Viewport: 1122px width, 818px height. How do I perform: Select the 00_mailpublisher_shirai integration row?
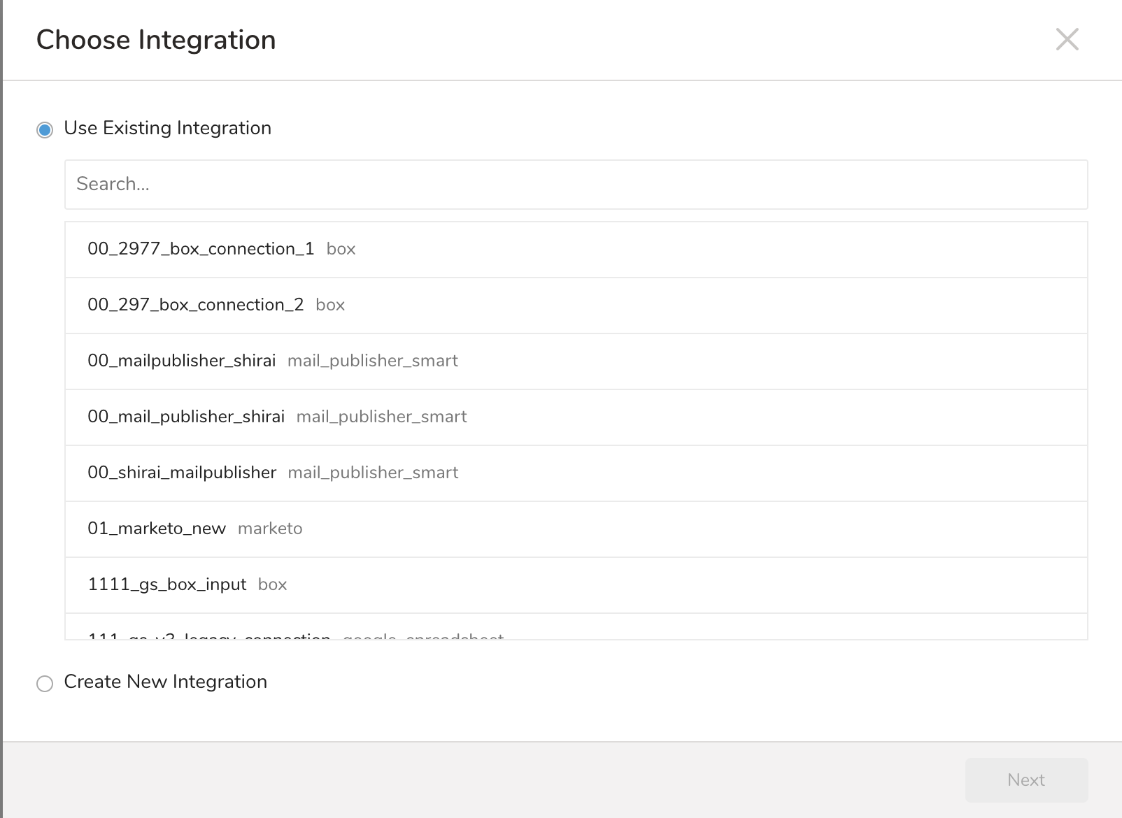tap(181, 361)
